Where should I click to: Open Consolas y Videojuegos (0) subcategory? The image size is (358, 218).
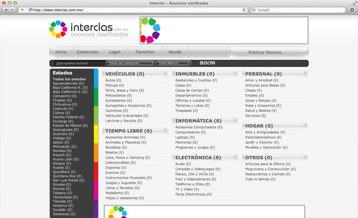click(197, 169)
